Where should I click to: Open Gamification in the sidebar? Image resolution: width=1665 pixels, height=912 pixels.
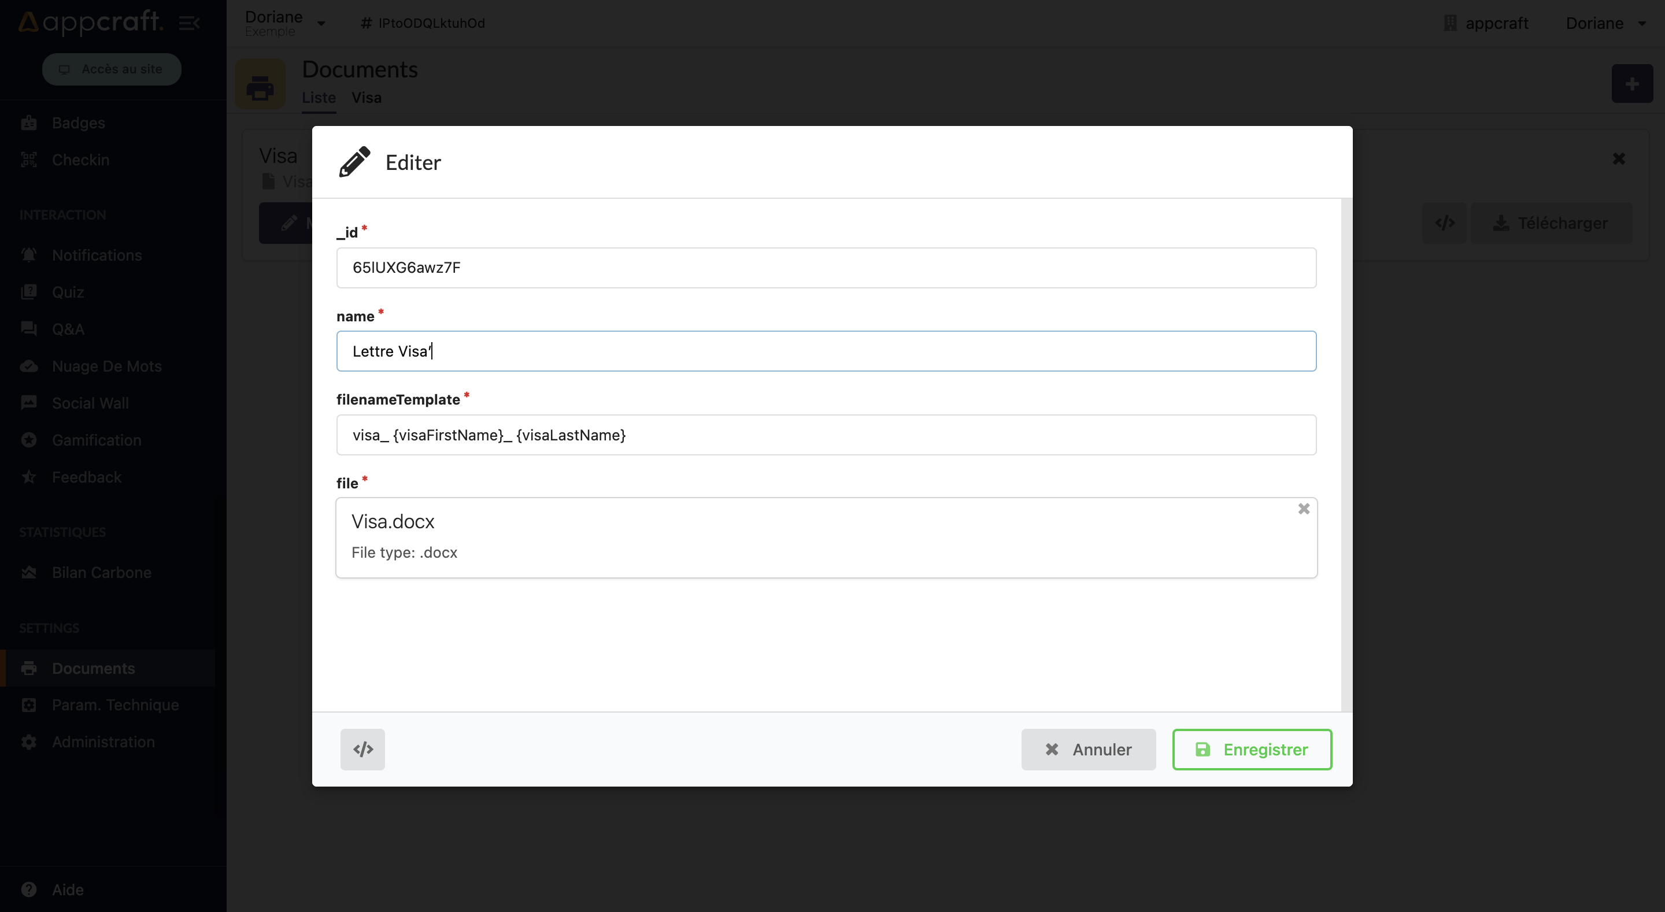tap(97, 440)
